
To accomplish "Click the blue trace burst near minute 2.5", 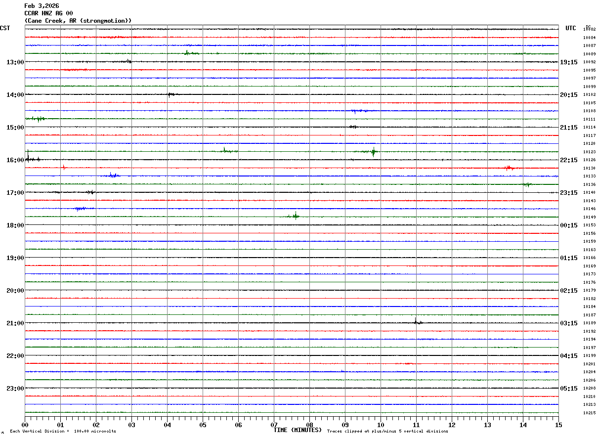I will pos(113,175).
